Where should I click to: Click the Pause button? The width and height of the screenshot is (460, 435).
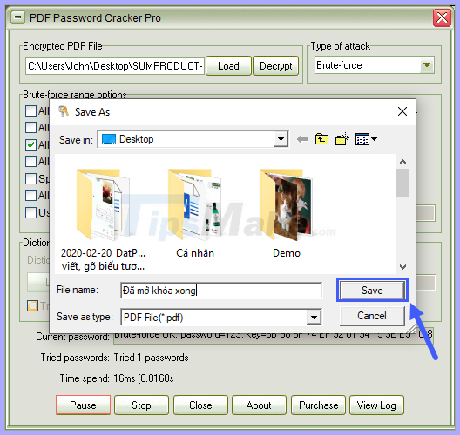click(x=83, y=405)
